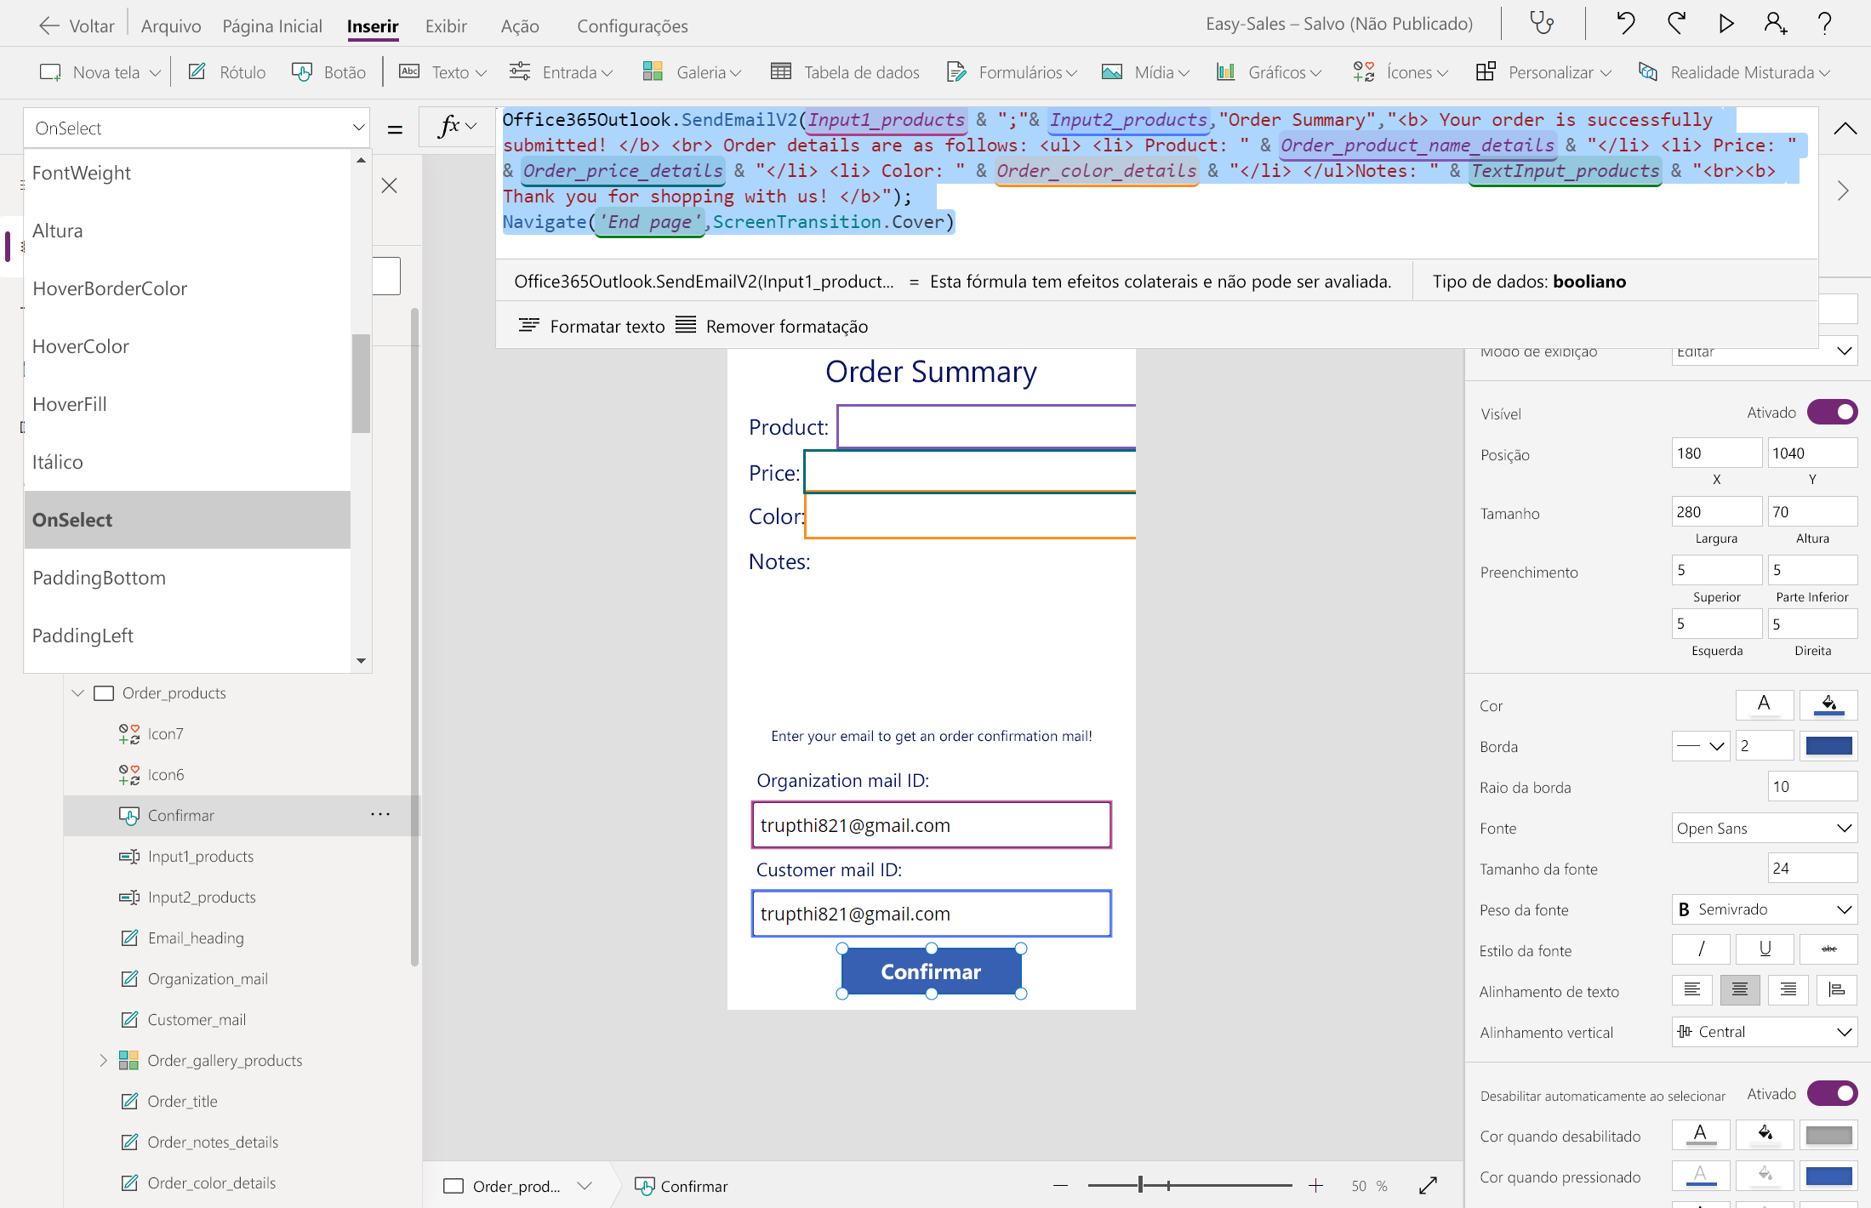
Task: Click the zoom slider track
Action: 1189,1185
